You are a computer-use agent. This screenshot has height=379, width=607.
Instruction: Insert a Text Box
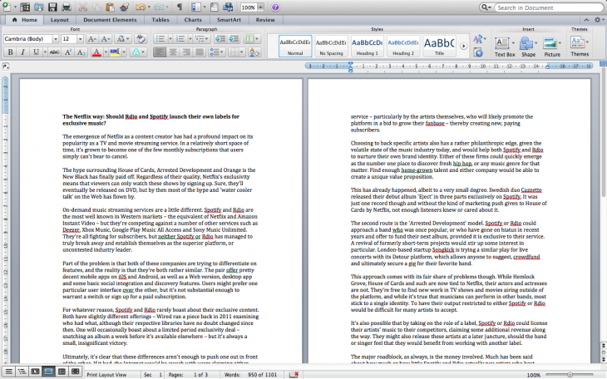click(505, 47)
